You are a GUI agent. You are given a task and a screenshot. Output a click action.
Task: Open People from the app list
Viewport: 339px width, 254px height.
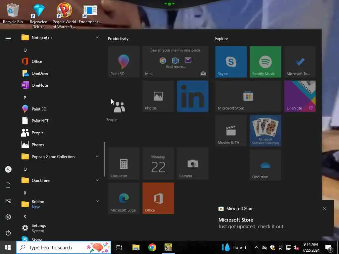pos(60,133)
